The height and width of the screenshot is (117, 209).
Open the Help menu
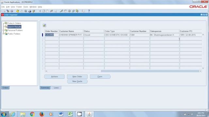(40, 7)
